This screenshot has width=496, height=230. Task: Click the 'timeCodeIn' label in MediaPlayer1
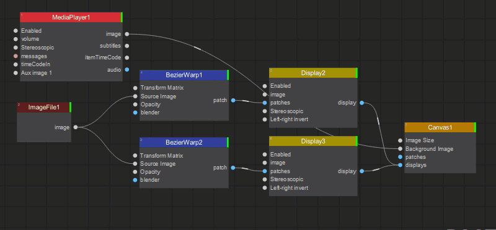(35, 64)
